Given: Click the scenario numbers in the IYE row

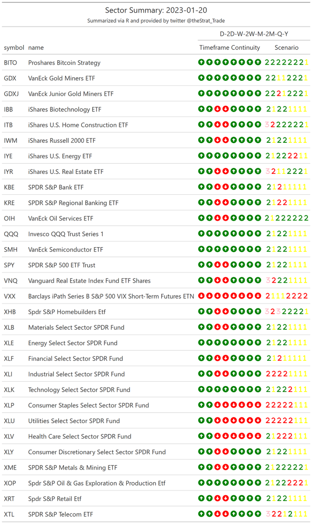Looking at the screenshot, I should pyautogui.click(x=287, y=156).
